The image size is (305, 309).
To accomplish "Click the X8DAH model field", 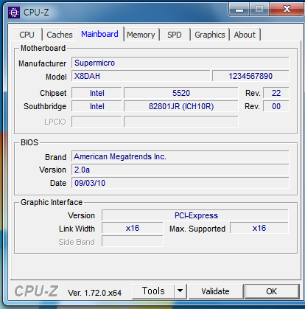I will click(141, 76).
